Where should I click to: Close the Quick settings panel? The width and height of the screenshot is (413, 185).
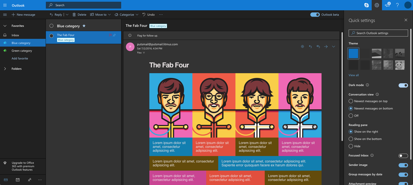[x=406, y=20]
